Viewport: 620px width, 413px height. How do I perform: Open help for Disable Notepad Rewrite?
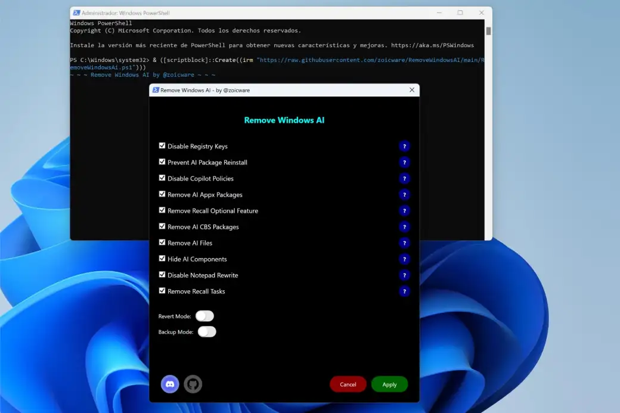[x=405, y=275]
